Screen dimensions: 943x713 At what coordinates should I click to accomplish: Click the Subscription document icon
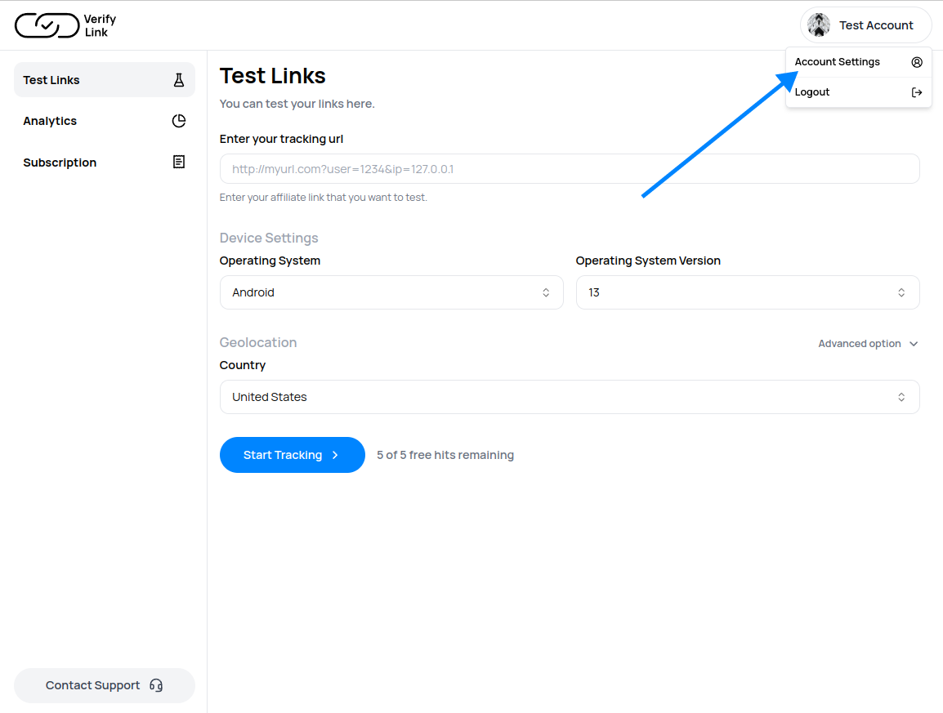[x=179, y=163]
